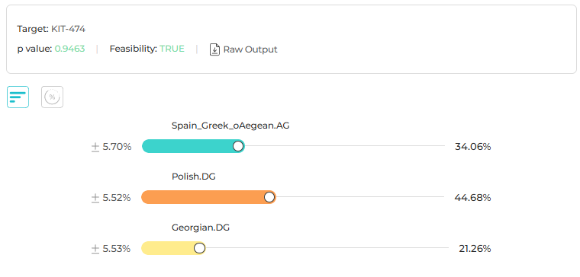Click the plus-minus icon beside 5.52%
The width and height of the screenshot is (580, 277).
tap(95, 198)
